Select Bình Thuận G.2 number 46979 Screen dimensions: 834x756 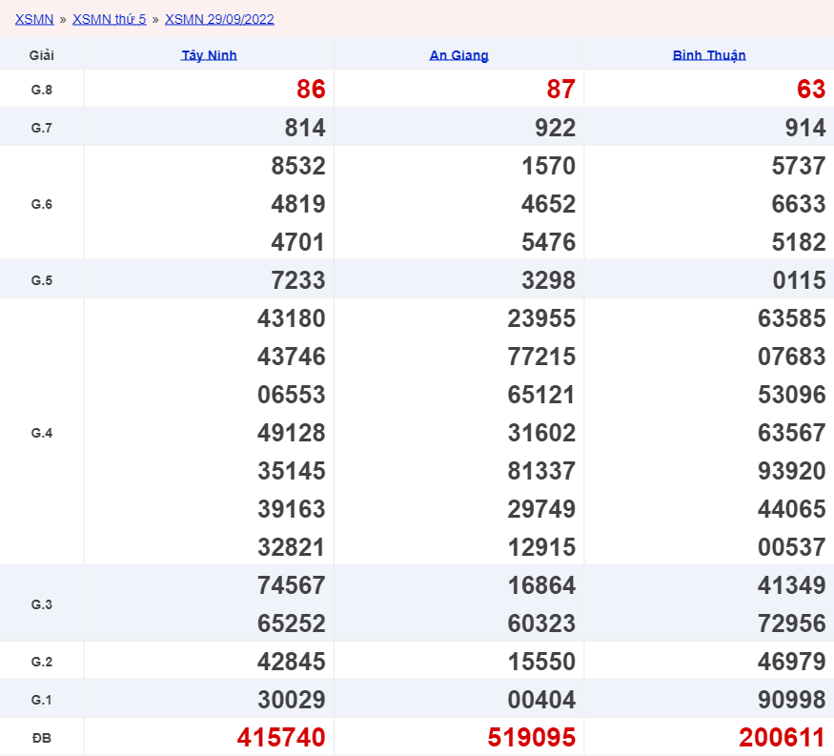click(x=791, y=662)
